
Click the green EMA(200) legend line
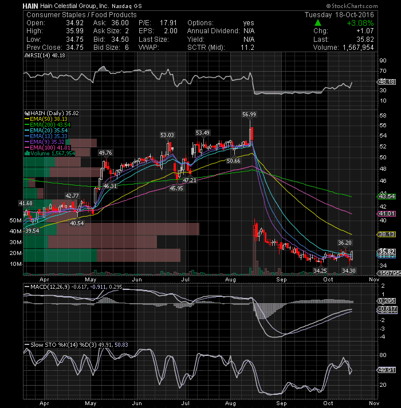[x=27, y=125]
